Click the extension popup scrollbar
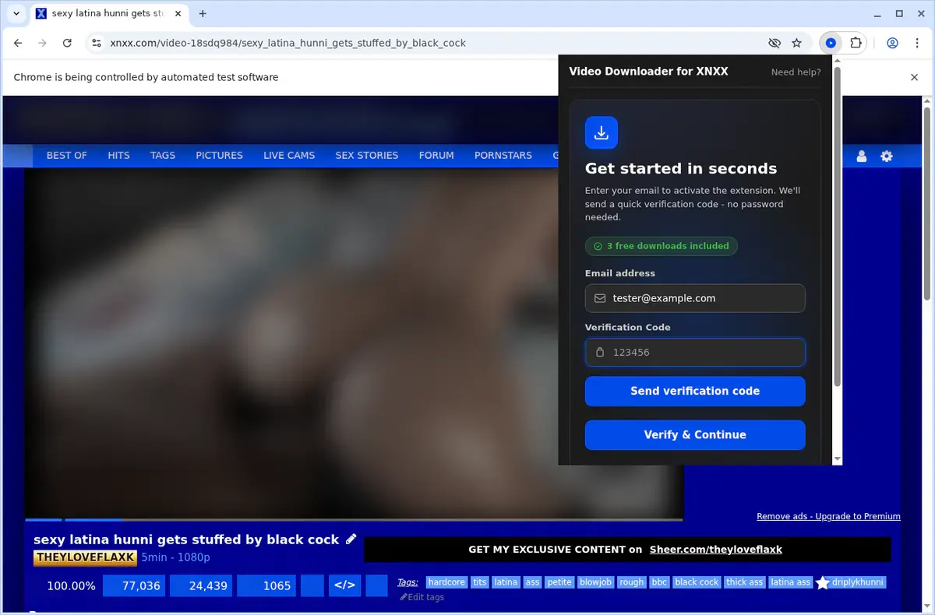 point(838,226)
